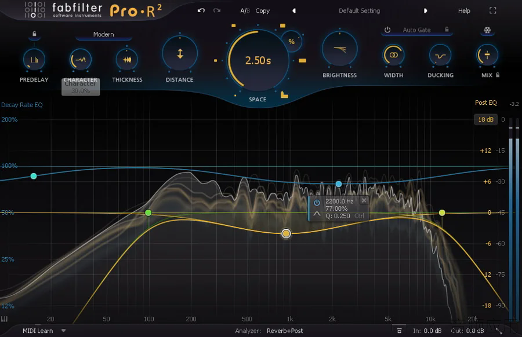Click the Mix knob

click(x=487, y=55)
